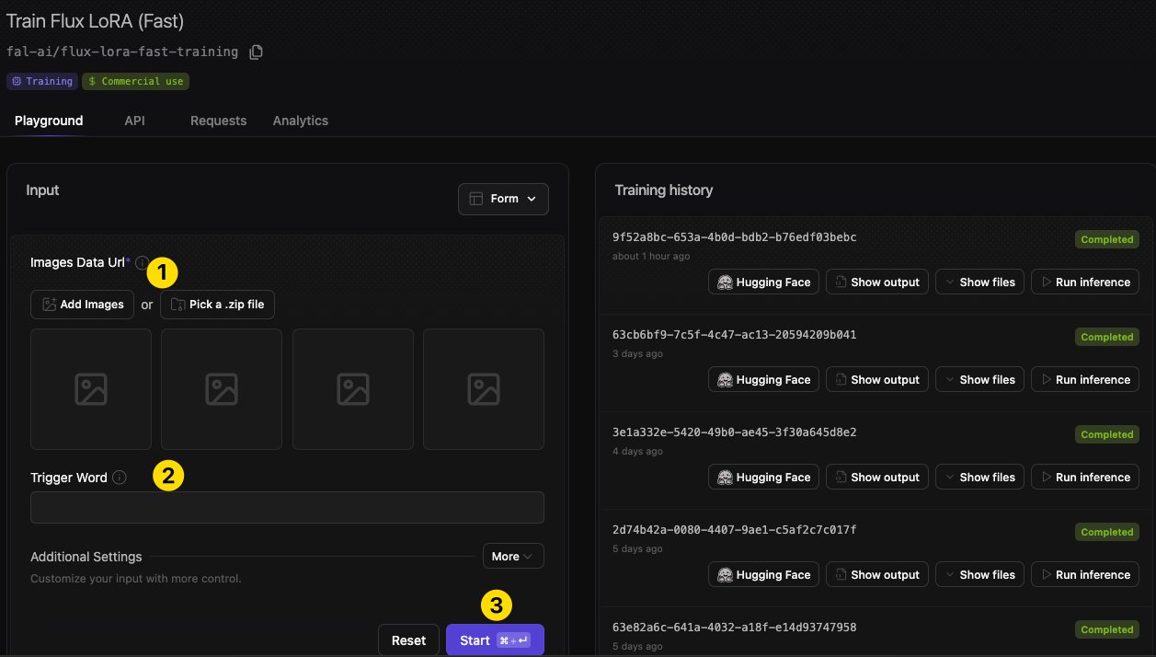This screenshot has height=657, width=1156.
Task: Select the first image placeholder thumbnail
Action: click(91, 389)
